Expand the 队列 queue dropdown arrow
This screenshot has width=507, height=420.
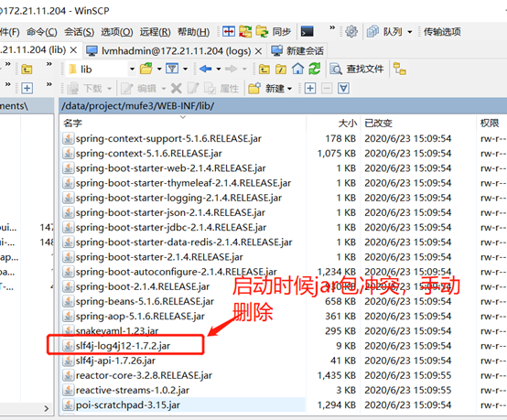pos(410,32)
